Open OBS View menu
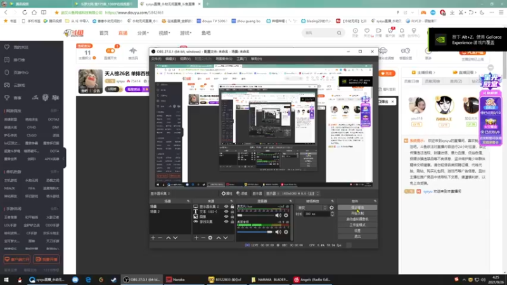 [x=185, y=59]
